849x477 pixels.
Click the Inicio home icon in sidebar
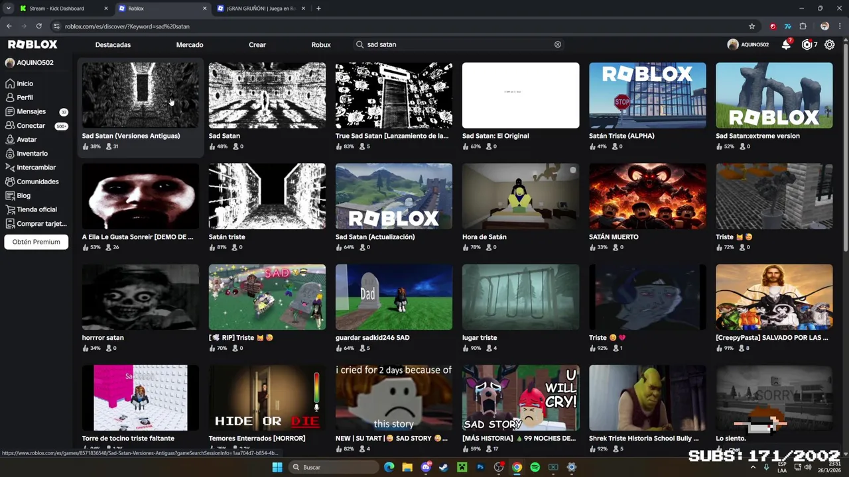coord(9,83)
